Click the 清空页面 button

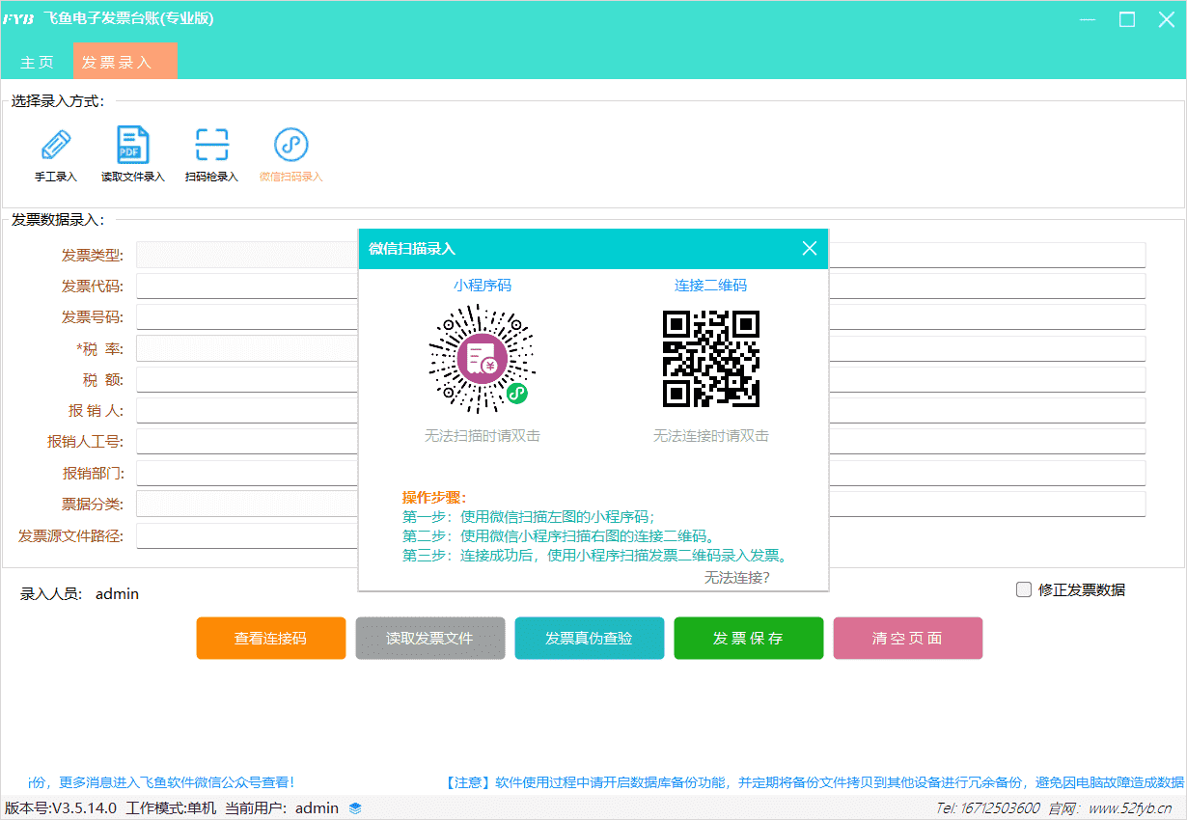(908, 639)
